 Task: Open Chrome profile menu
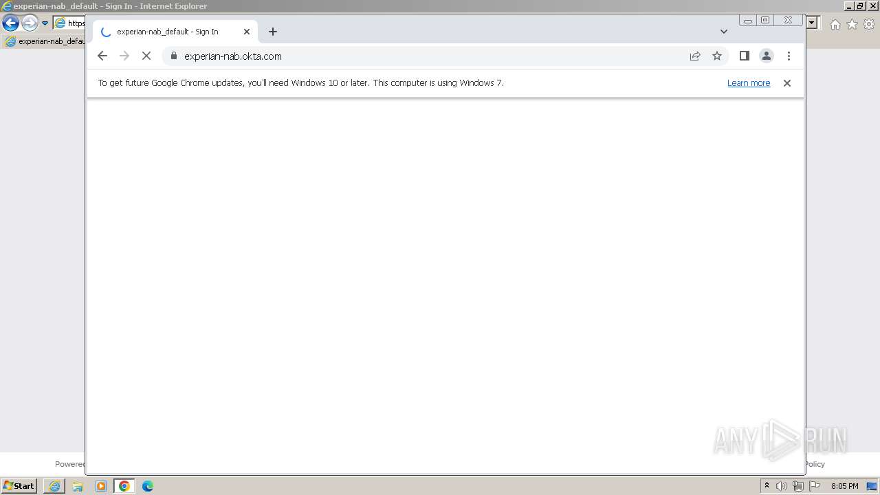(x=767, y=56)
